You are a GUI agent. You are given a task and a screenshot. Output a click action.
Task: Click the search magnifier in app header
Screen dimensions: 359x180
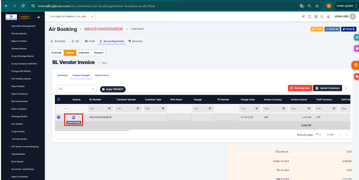tap(322, 17)
